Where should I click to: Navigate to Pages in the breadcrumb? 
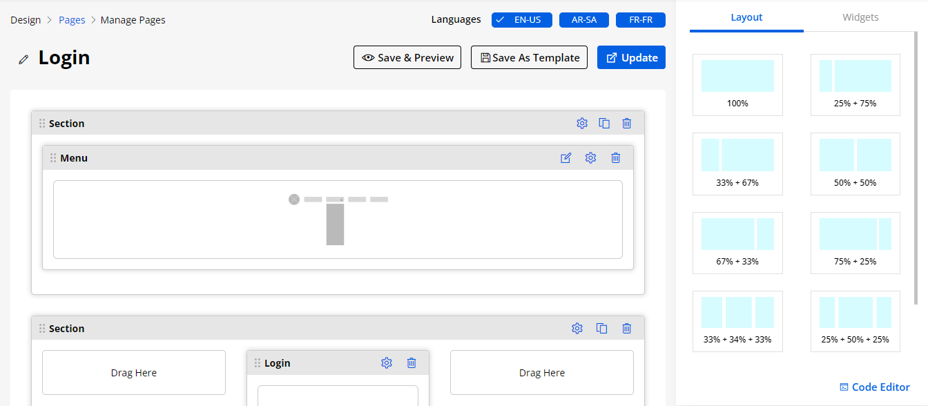72,20
